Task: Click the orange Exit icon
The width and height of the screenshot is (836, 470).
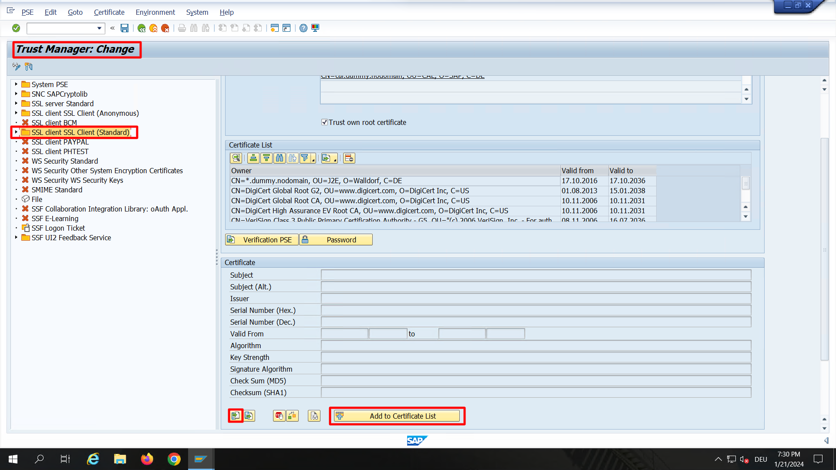Action: point(153,28)
